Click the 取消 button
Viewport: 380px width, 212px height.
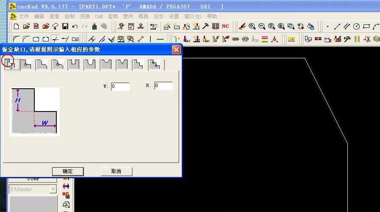coord(116,171)
